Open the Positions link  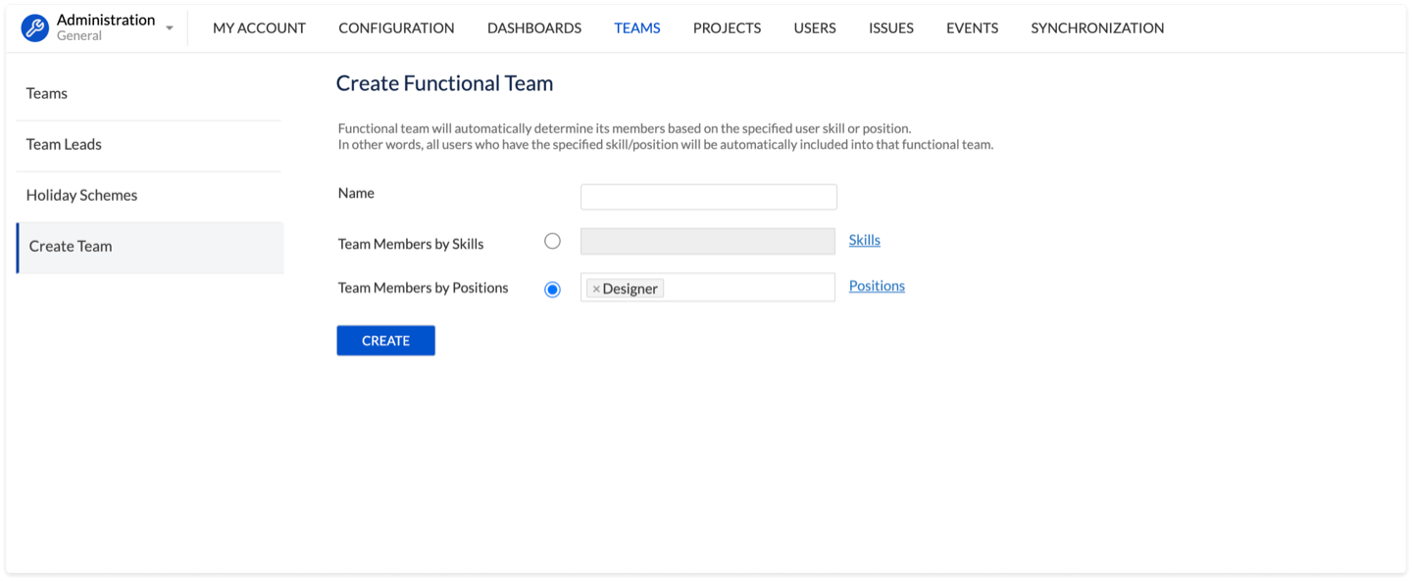[x=877, y=286]
